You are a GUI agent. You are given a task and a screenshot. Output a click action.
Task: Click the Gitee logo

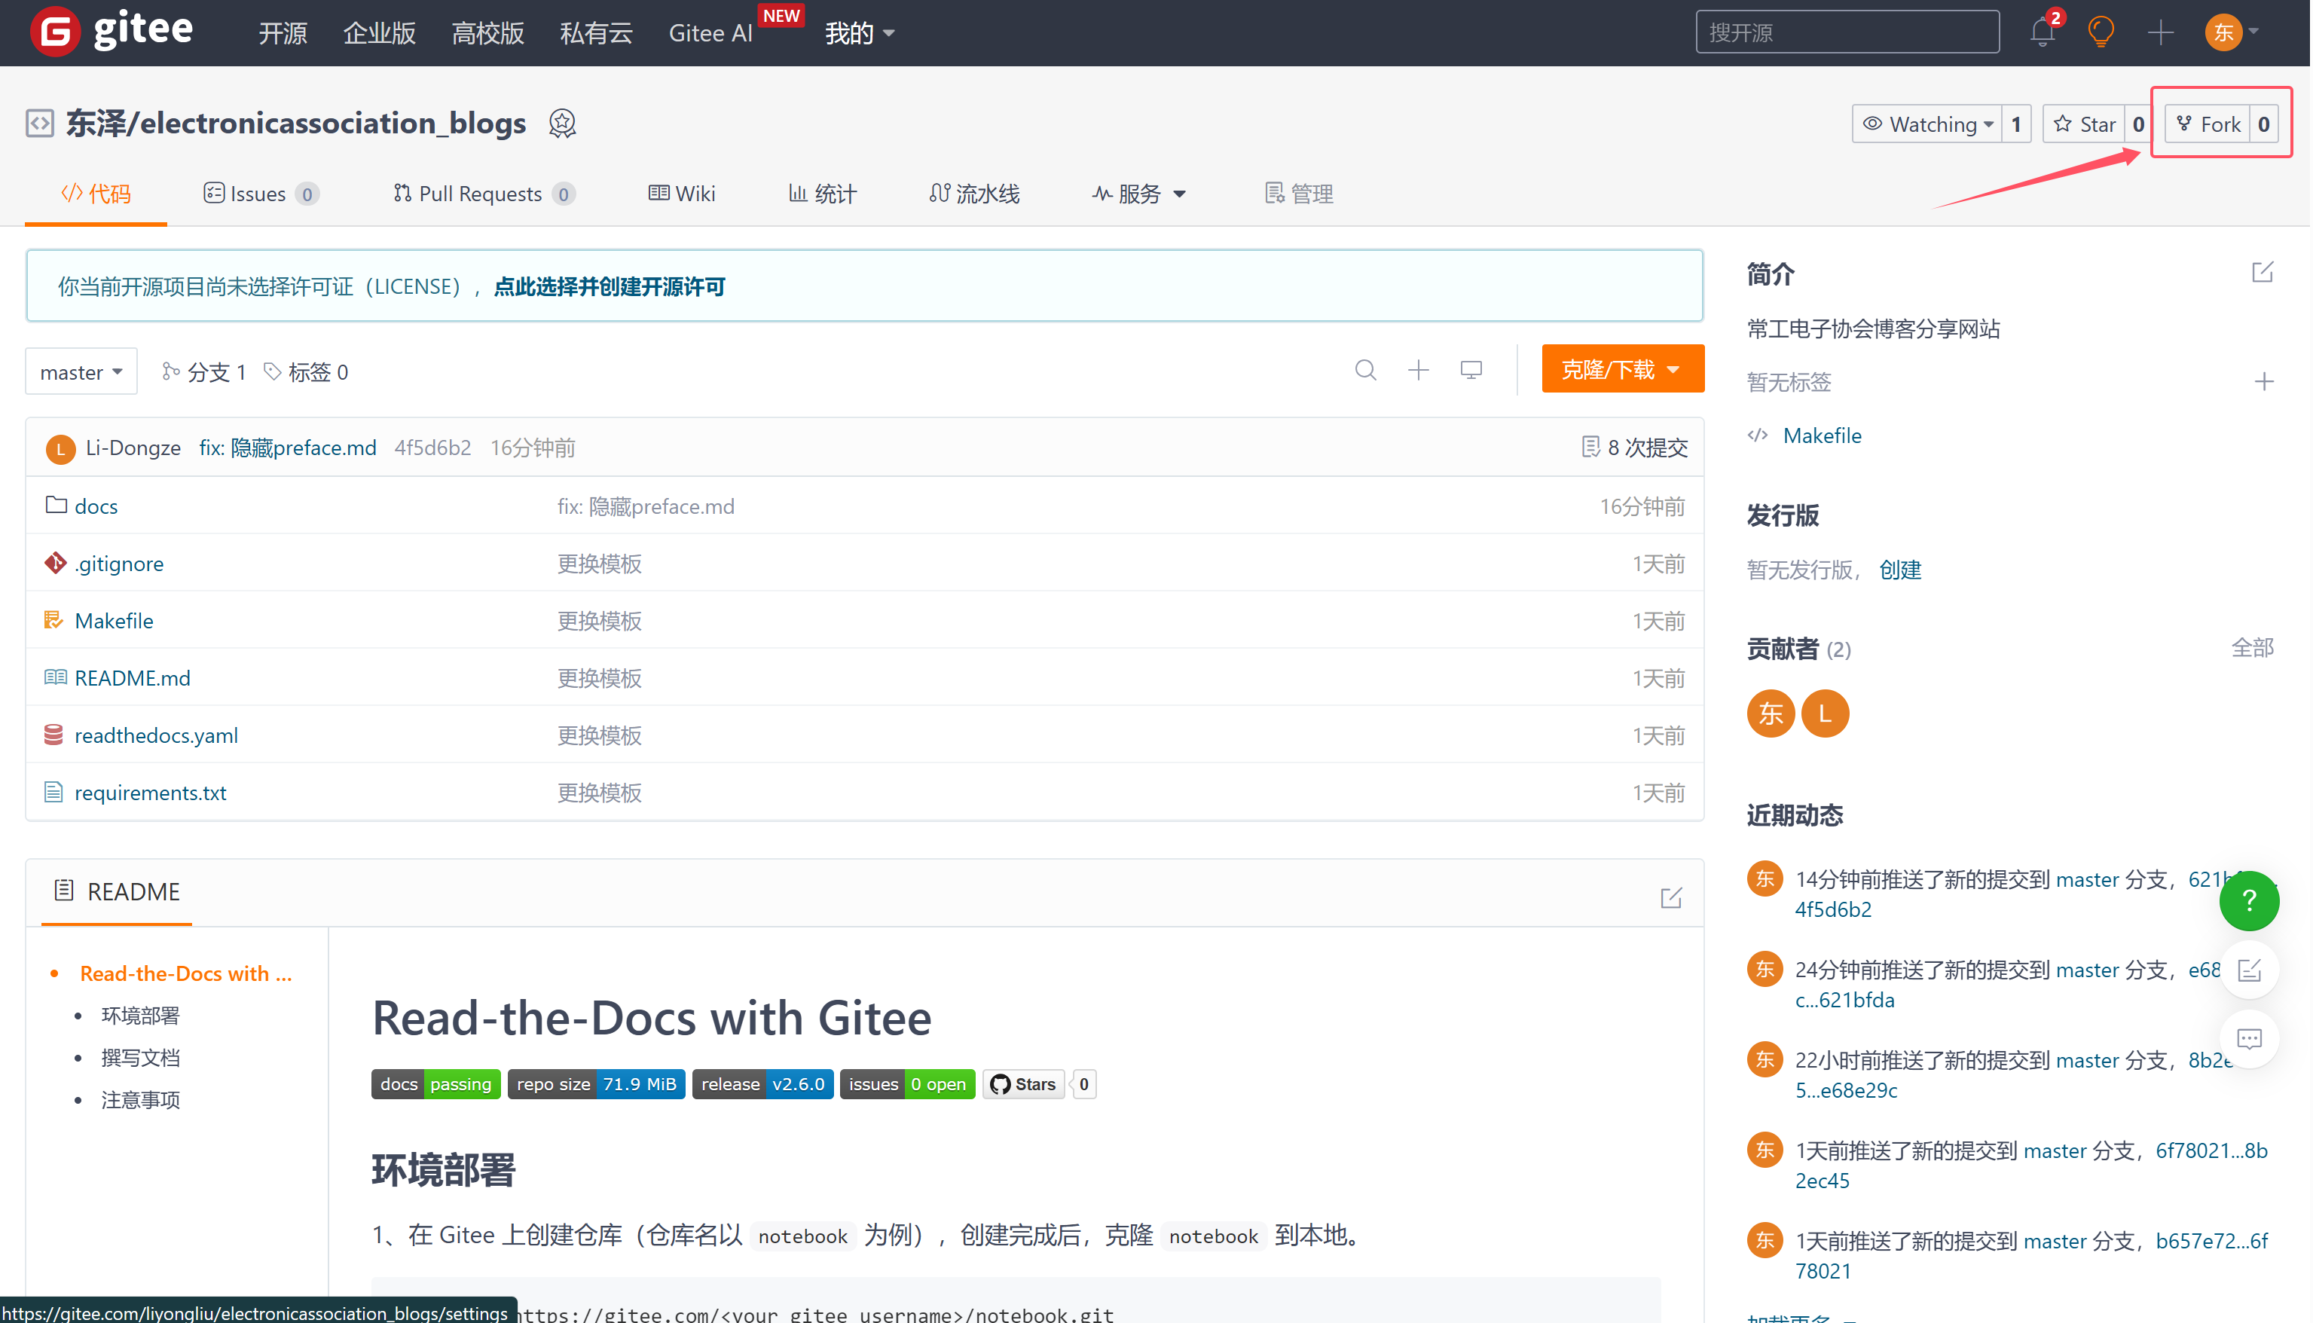click(112, 32)
